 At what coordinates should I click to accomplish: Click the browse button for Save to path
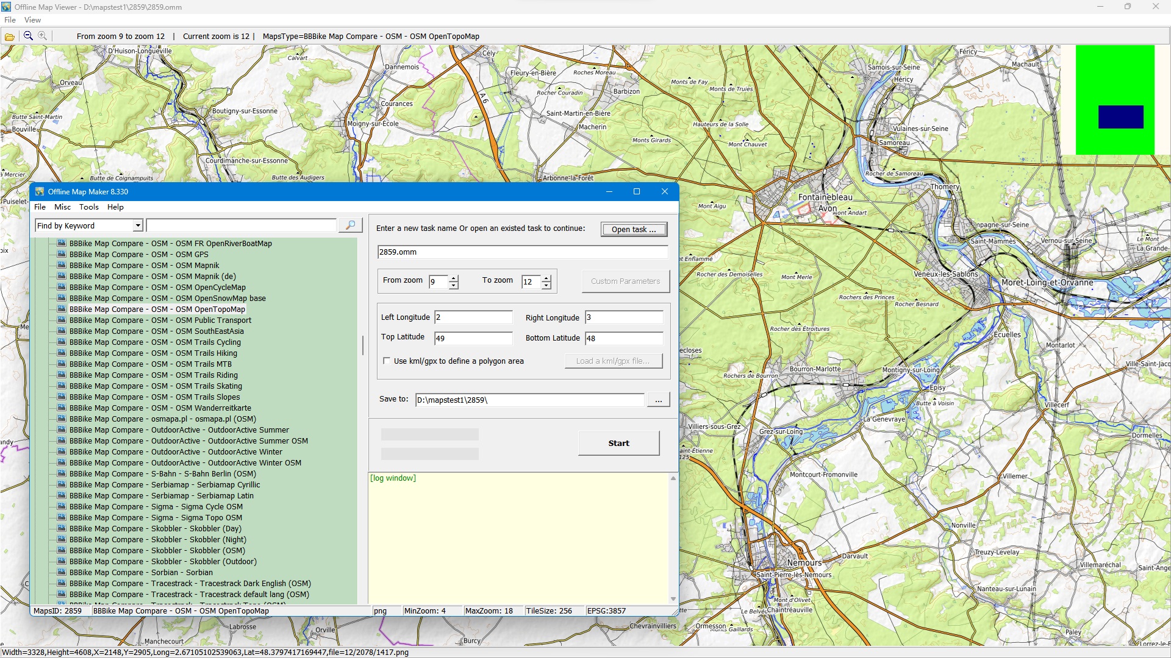coord(658,400)
